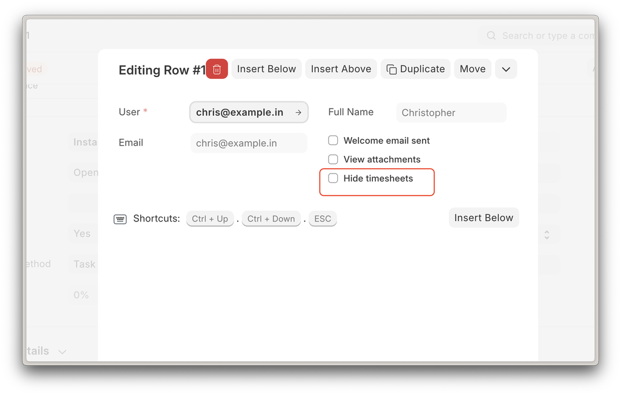This screenshot has width=621, height=395.
Task: Click the red trash delete row icon
Action: click(217, 69)
